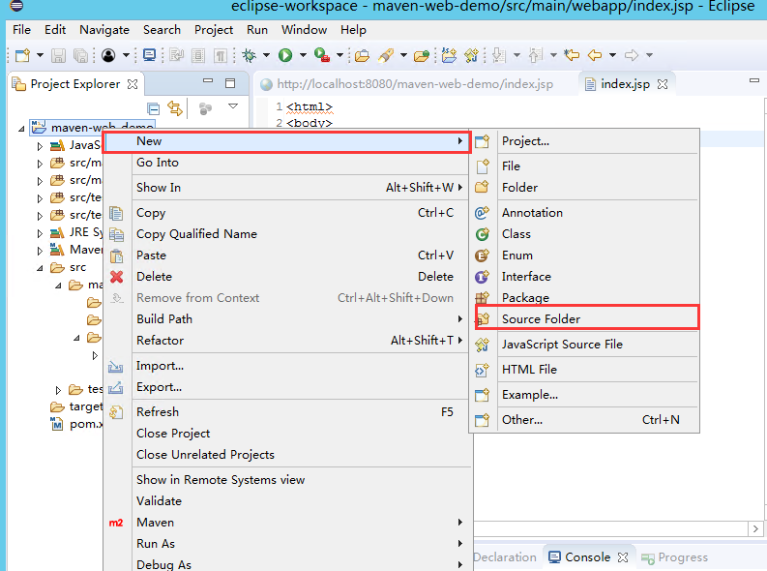Choose New in the context menu

point(287,141)
